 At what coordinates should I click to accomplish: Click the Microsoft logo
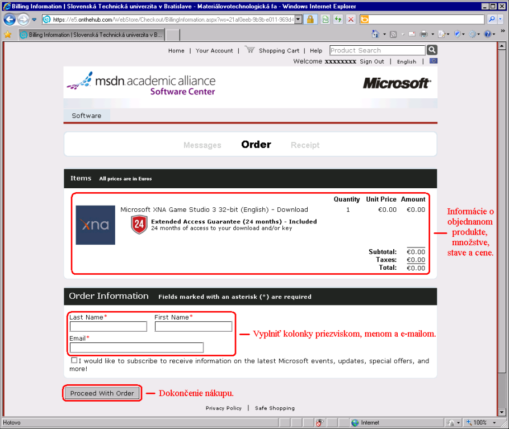397,83
